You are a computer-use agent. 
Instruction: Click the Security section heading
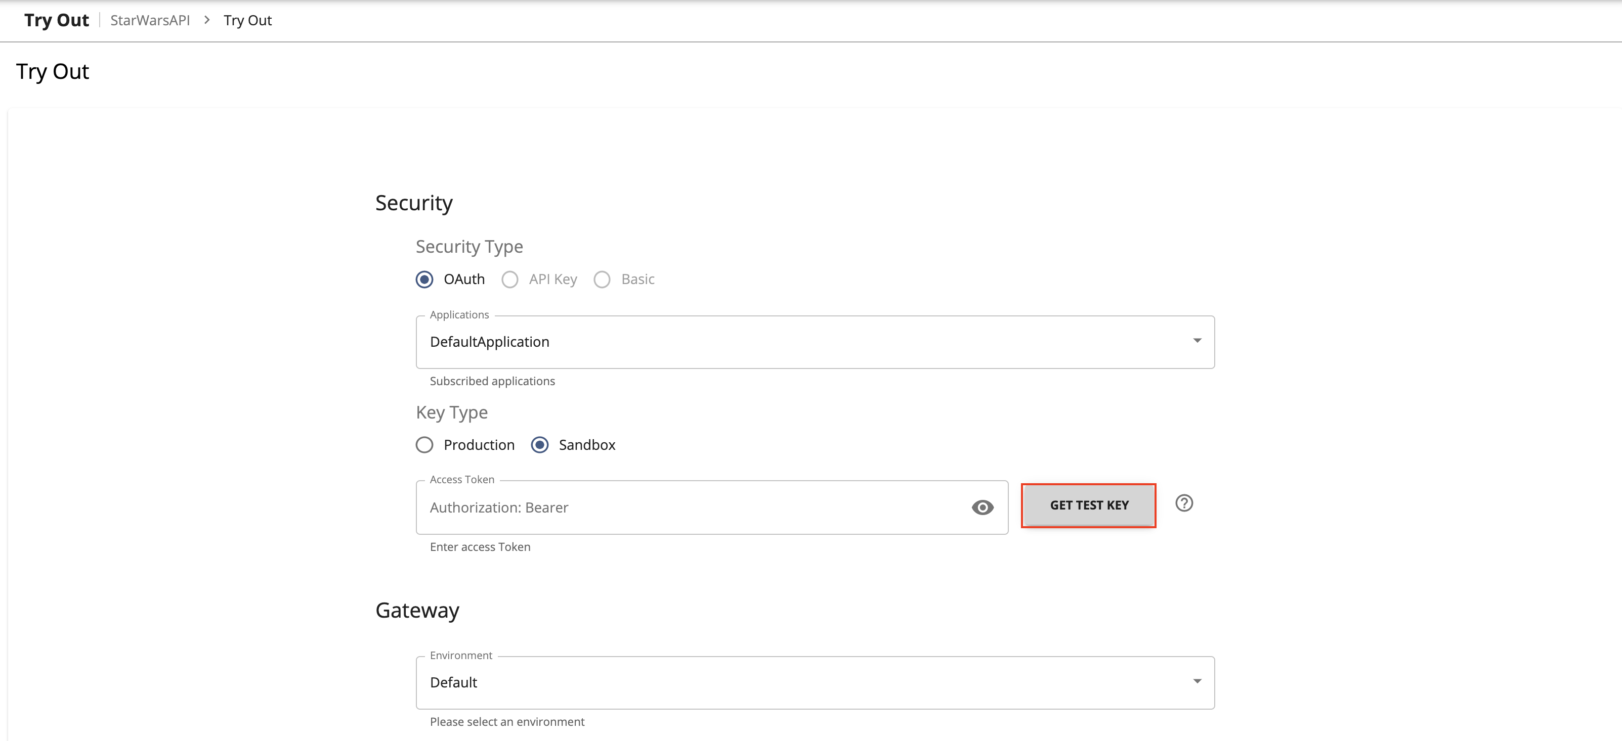[414, 203]
